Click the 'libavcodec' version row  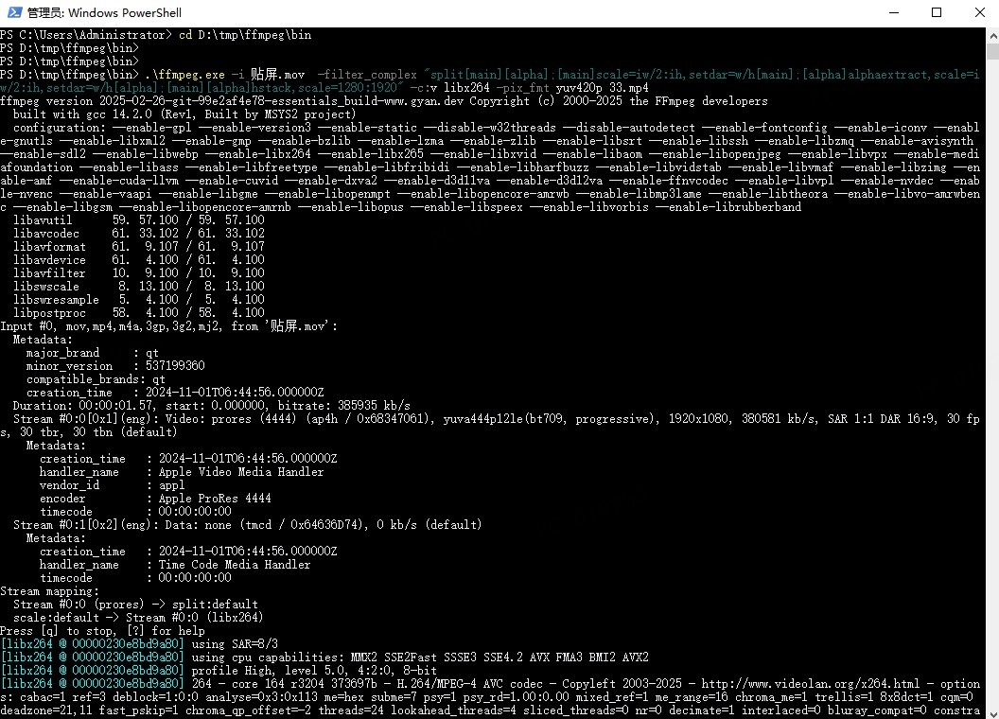[x=139, y=234]
